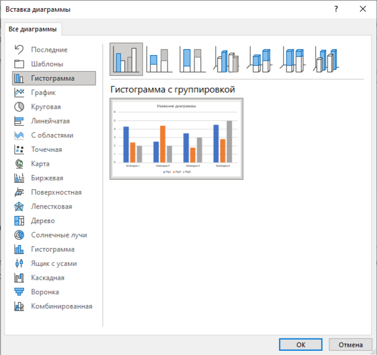Select the last 3D column subtype icon
This screenshot has width=377, height=355.
click(326, 59)
